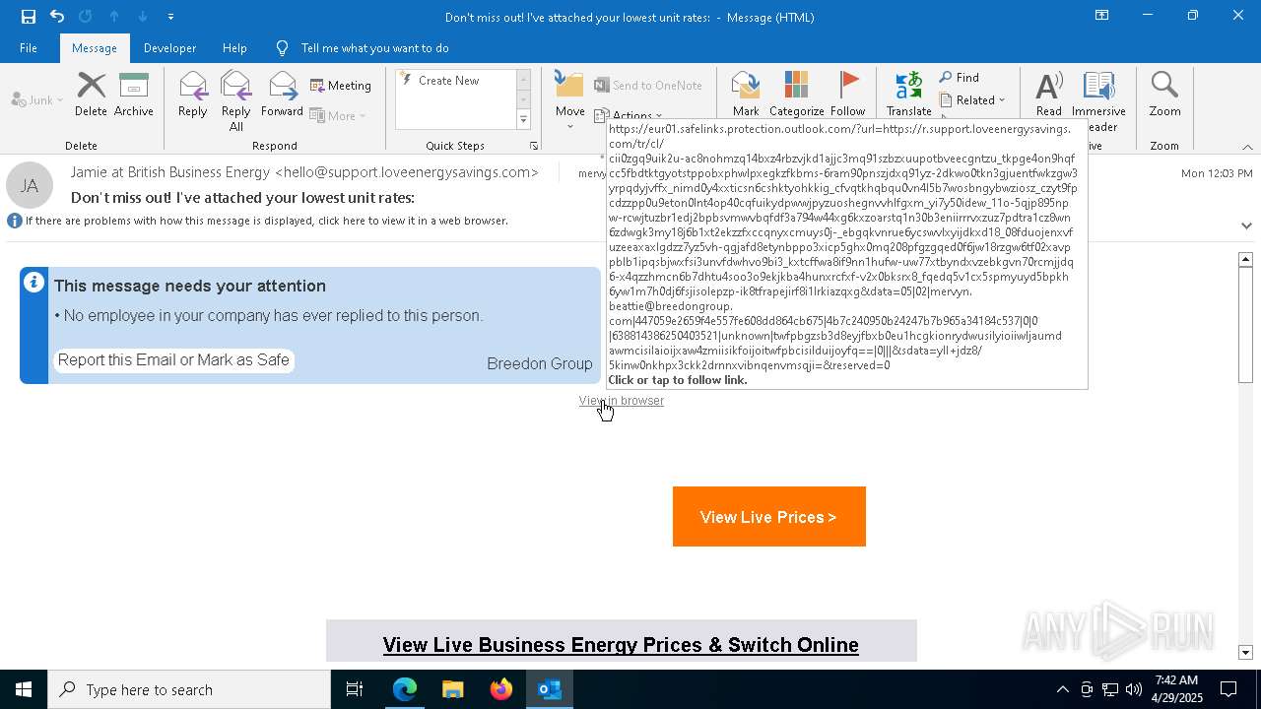
Task: Open File Explorer from the taskbar
Action: [452, 689]
